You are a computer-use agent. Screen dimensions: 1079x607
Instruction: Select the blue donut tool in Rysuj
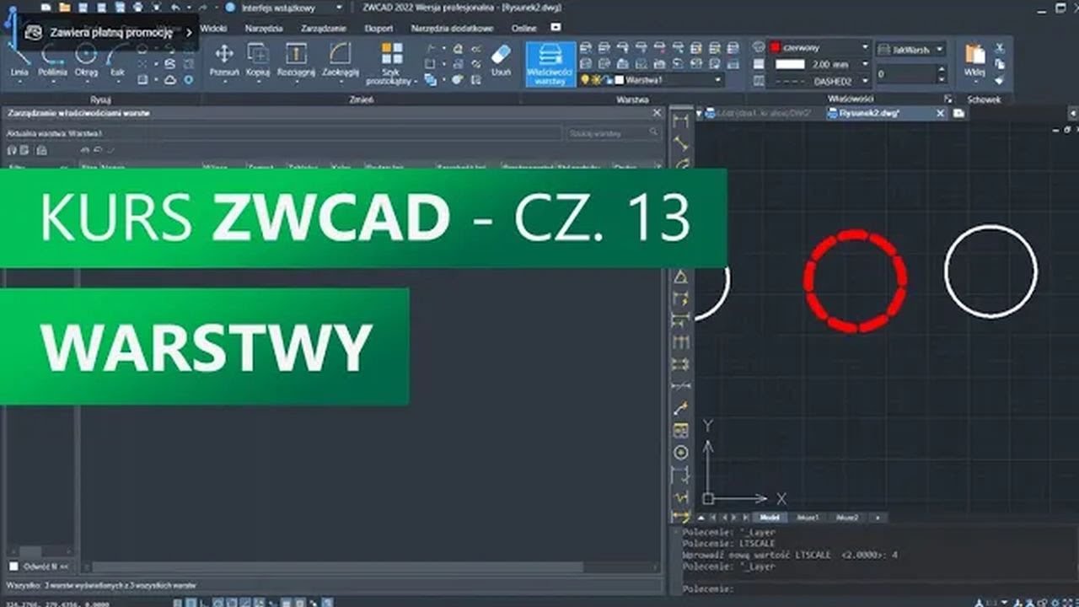pyautogui.click(x=189, y=79)
